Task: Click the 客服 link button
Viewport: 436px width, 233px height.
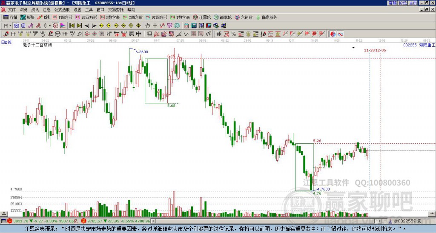Action: tap(392, 3)
